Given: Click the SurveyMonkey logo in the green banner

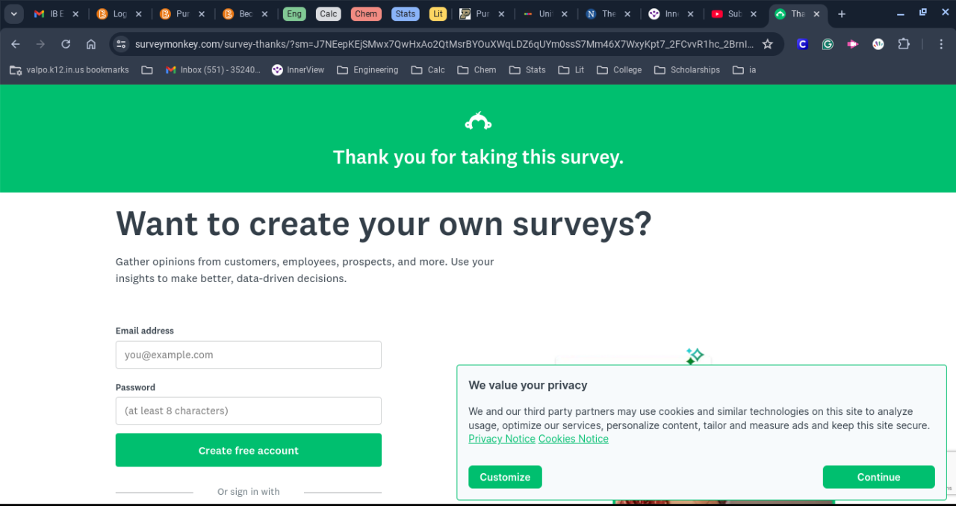Looking at the screenshot, I should (x=478, y=121).
